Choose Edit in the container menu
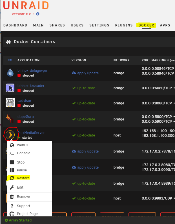Image resolution: width=175 pixels, height=224 pixels. coord(30,187)
